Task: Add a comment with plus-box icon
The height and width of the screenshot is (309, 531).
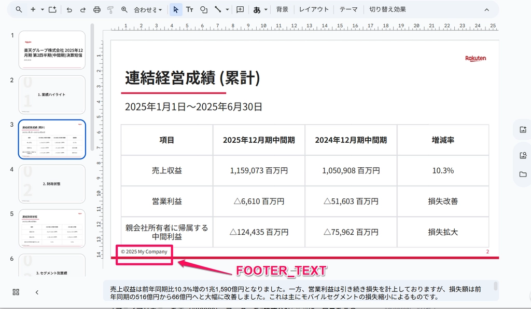Action: tap(240, 9)
